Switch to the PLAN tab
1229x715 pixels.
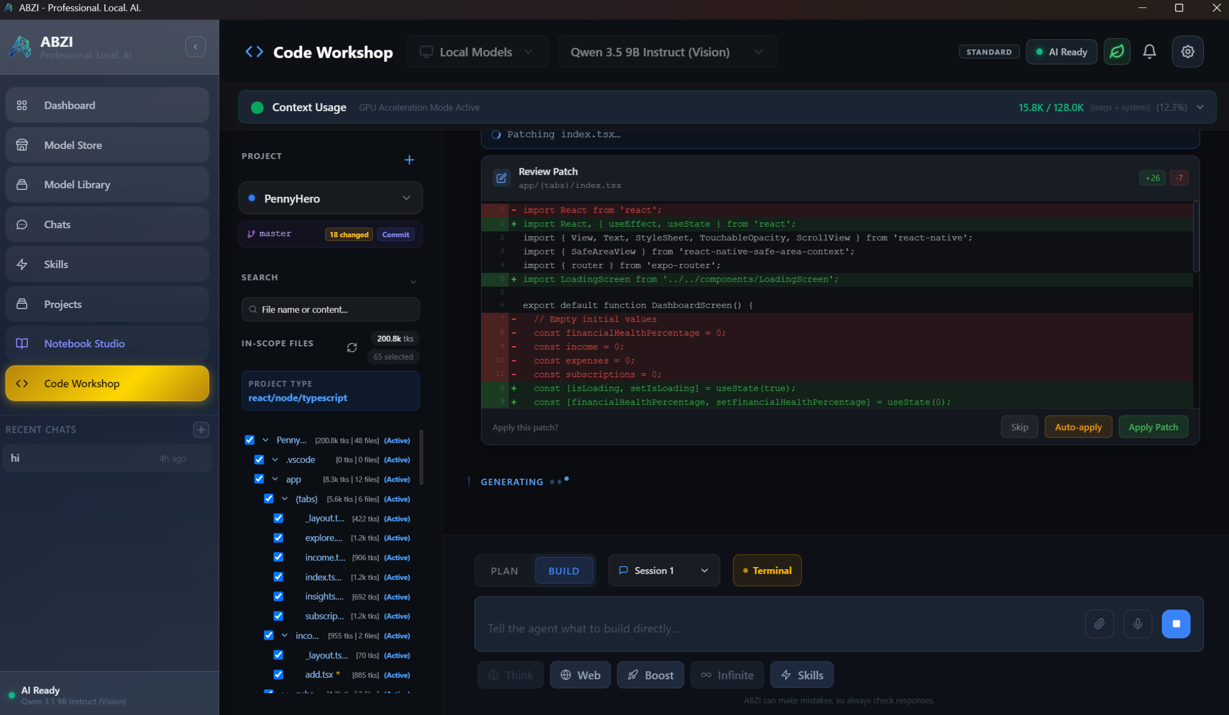505,571
